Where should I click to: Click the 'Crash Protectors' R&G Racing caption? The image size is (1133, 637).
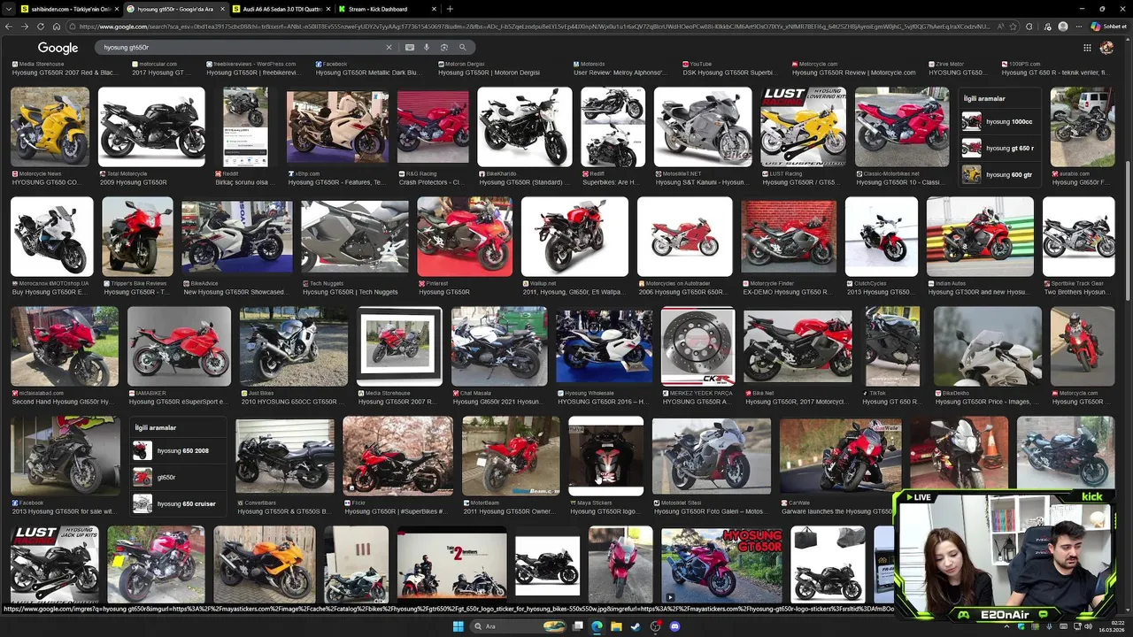(430, 182)
